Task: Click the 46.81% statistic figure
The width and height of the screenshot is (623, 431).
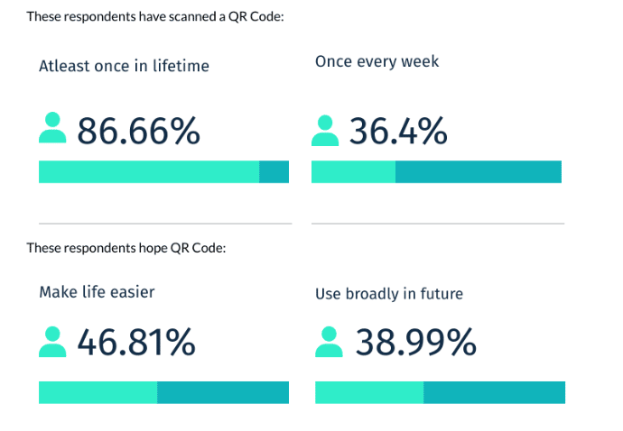Action: 136,343
